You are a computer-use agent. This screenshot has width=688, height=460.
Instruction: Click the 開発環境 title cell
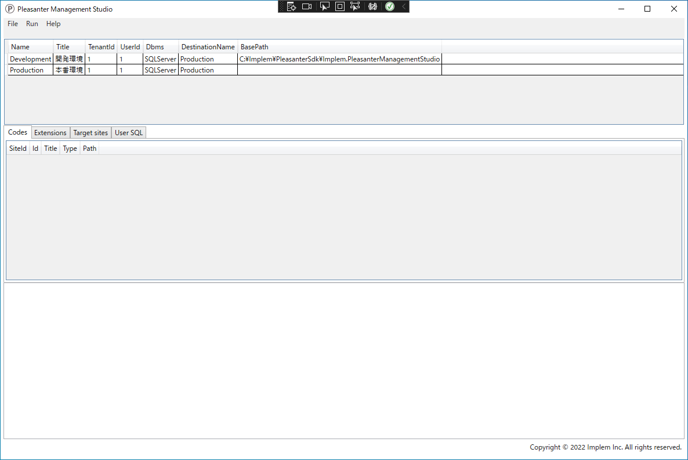click(x=69, y=59)
